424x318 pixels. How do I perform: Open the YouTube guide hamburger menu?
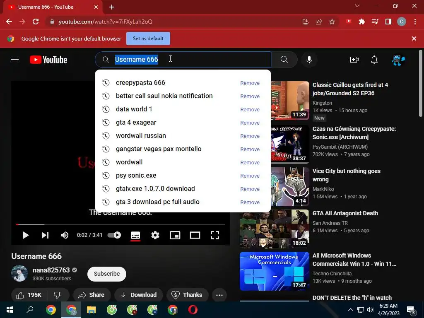coord(15,60)
